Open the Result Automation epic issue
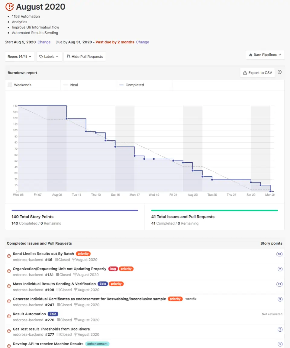 [29, 314]
